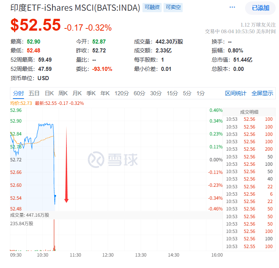
Task: Click the 52周最低 value 47.59
Action: pyautogui.click(x=45, y=69)
